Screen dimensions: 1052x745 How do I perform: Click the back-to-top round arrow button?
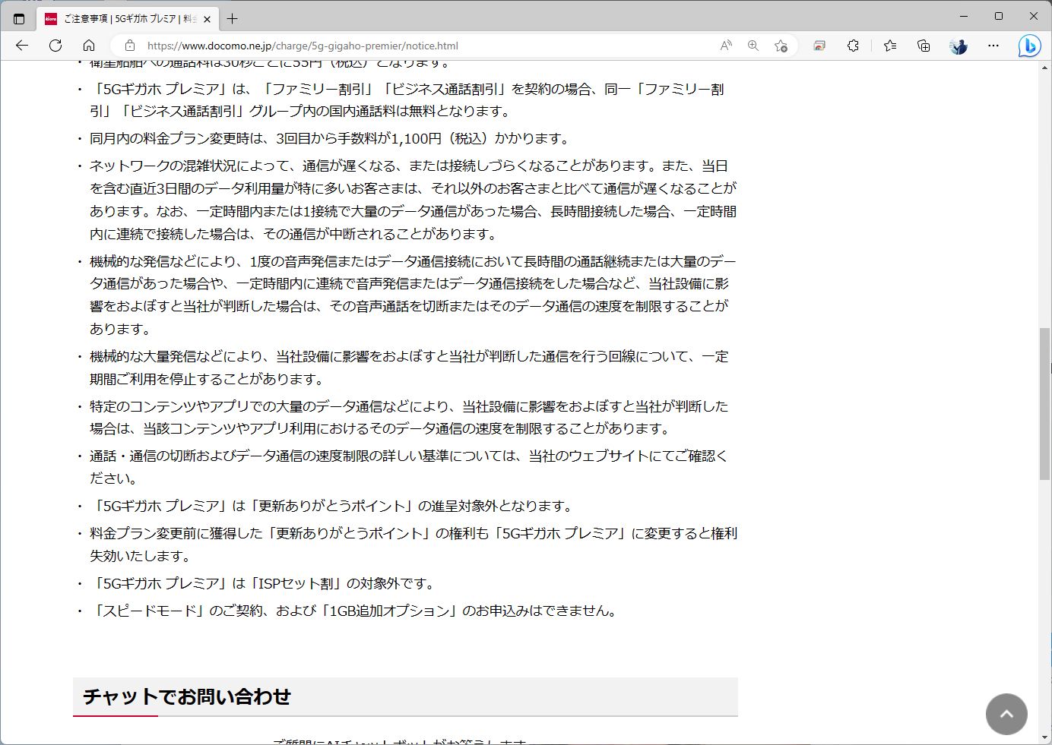pyautogui.click(x=1006, y=714)
